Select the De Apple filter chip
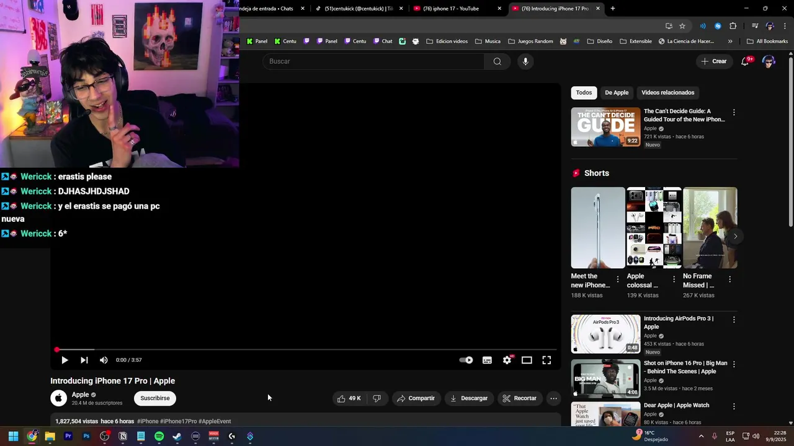794x446 pixels. point(617,92)
